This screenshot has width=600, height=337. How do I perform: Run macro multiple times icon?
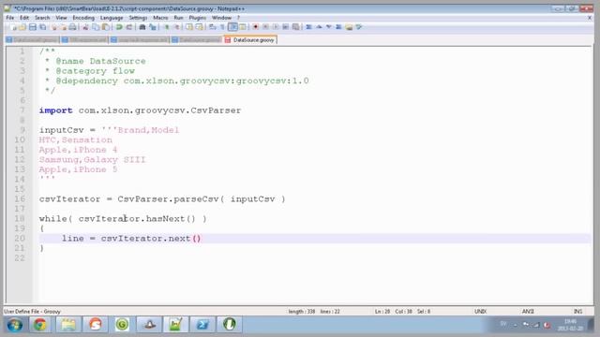click(x=285, y=27)
